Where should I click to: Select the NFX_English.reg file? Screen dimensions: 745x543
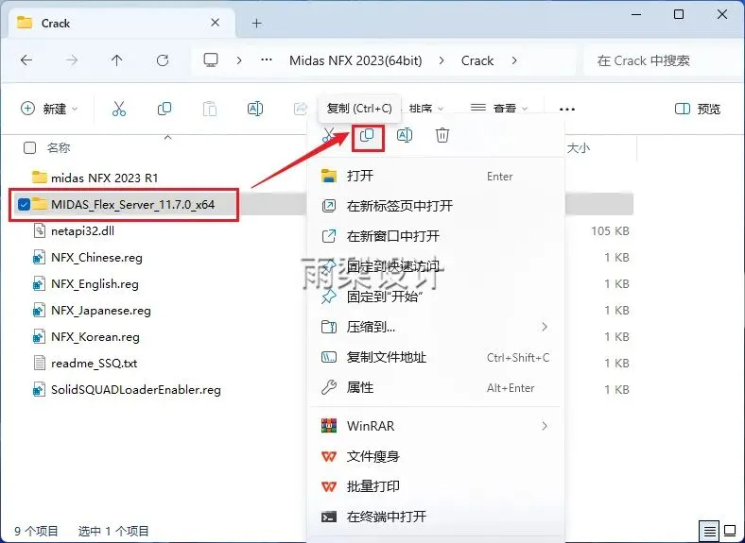[x=95, y=284]
